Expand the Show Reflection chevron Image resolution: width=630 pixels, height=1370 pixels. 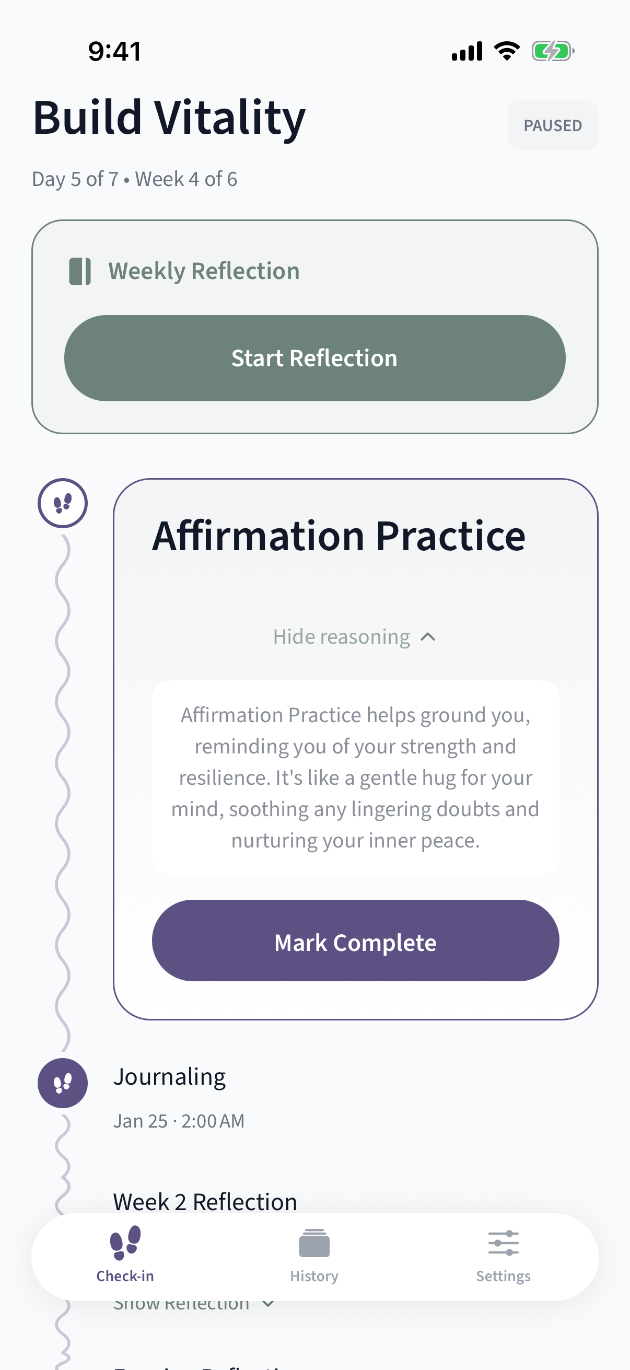click(x=269, y=1304)
